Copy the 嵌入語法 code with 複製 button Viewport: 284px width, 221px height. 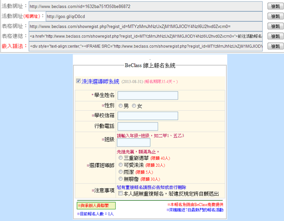pos(275,46)
